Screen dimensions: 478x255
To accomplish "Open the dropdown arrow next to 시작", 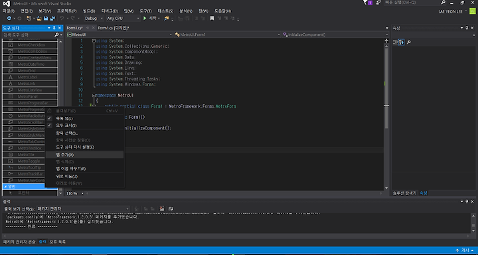I will pyautogui.click(x=159, y=19).
